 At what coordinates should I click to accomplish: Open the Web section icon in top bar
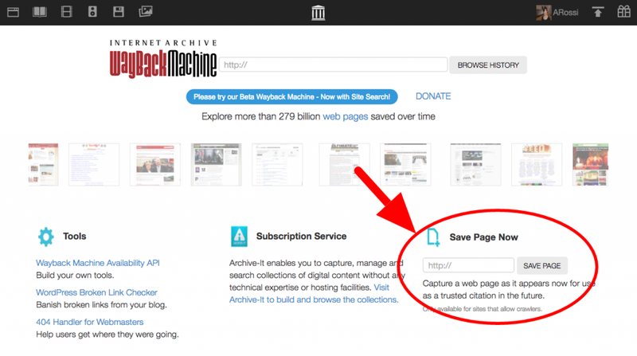(x=15, y=12)
